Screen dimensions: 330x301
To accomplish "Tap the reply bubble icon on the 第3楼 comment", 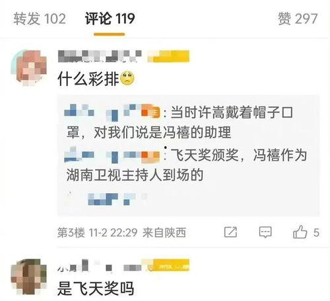I will (265, 232).
